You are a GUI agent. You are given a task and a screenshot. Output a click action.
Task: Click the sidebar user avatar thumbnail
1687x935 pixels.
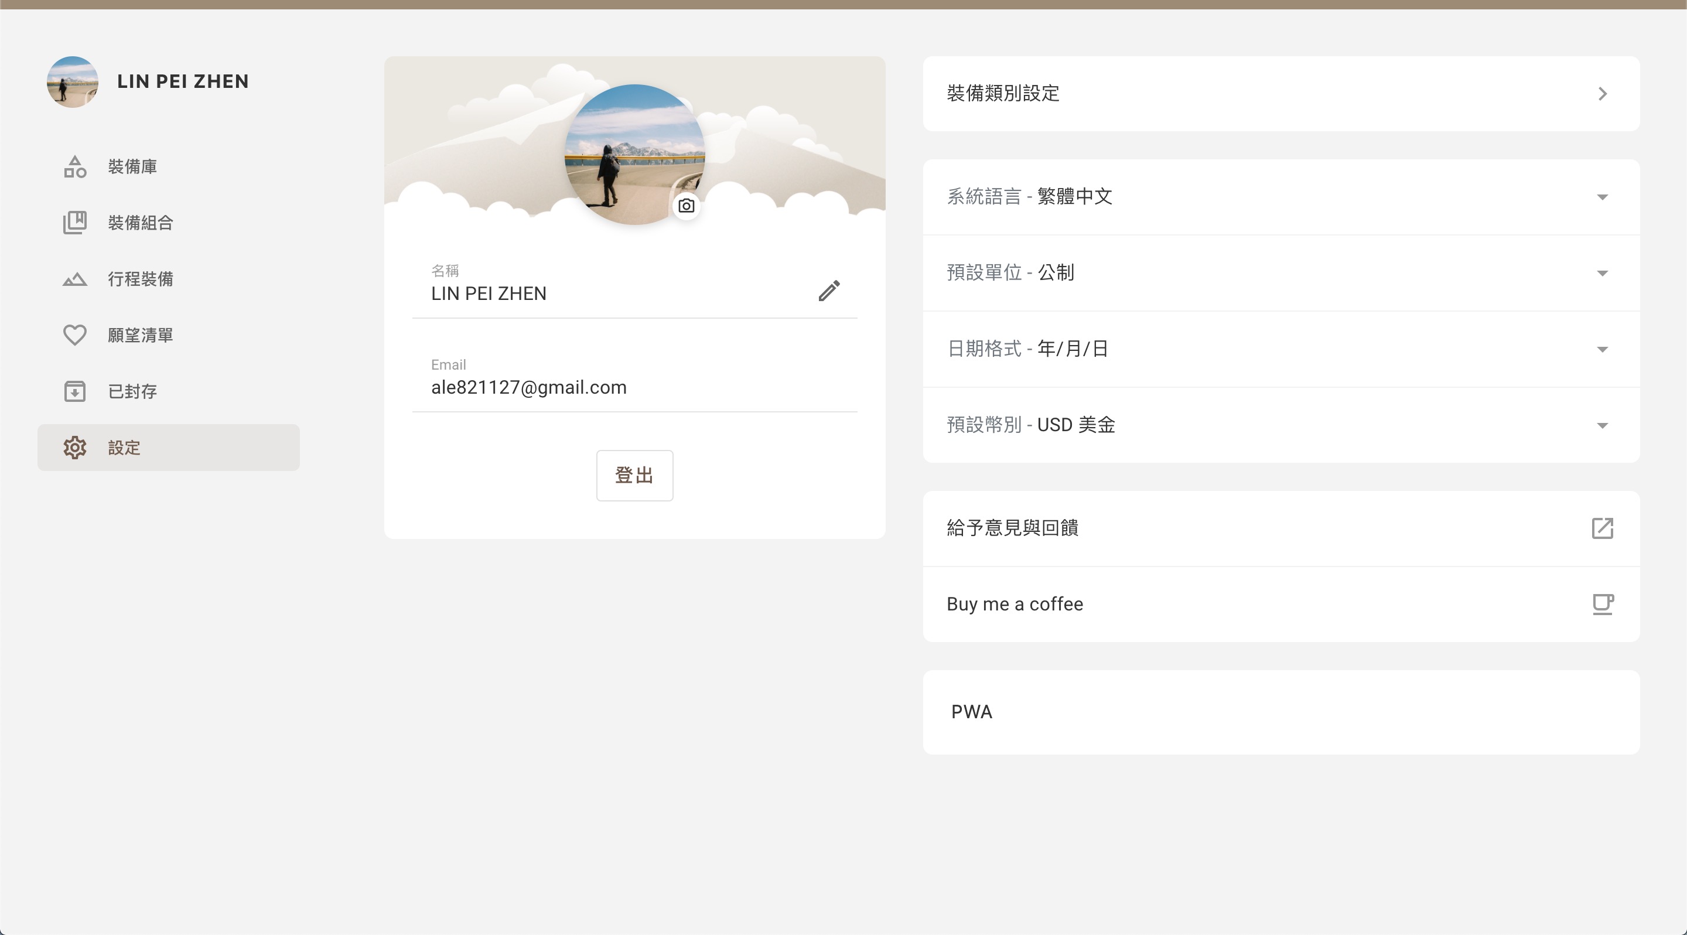[73, 82]
